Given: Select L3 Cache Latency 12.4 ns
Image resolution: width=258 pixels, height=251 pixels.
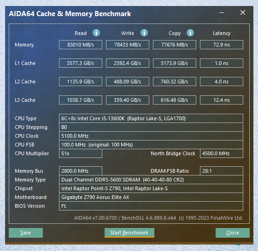Looking at the screenshot, I should tap(222, 100).
